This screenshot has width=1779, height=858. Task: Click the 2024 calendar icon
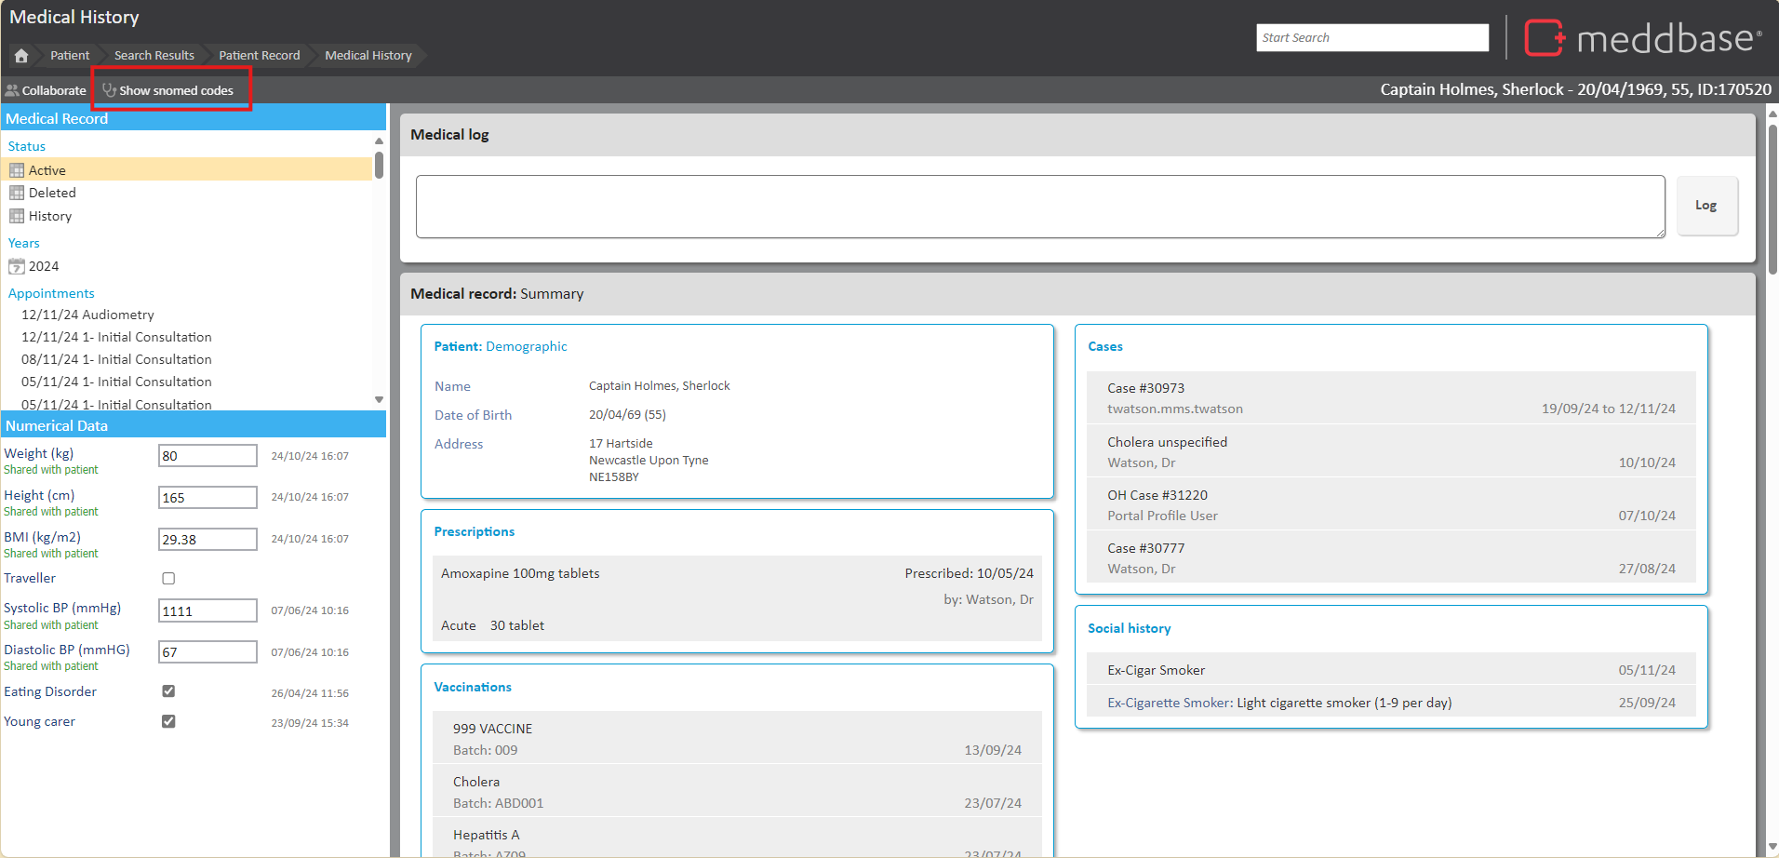click(x=17, y=266)
